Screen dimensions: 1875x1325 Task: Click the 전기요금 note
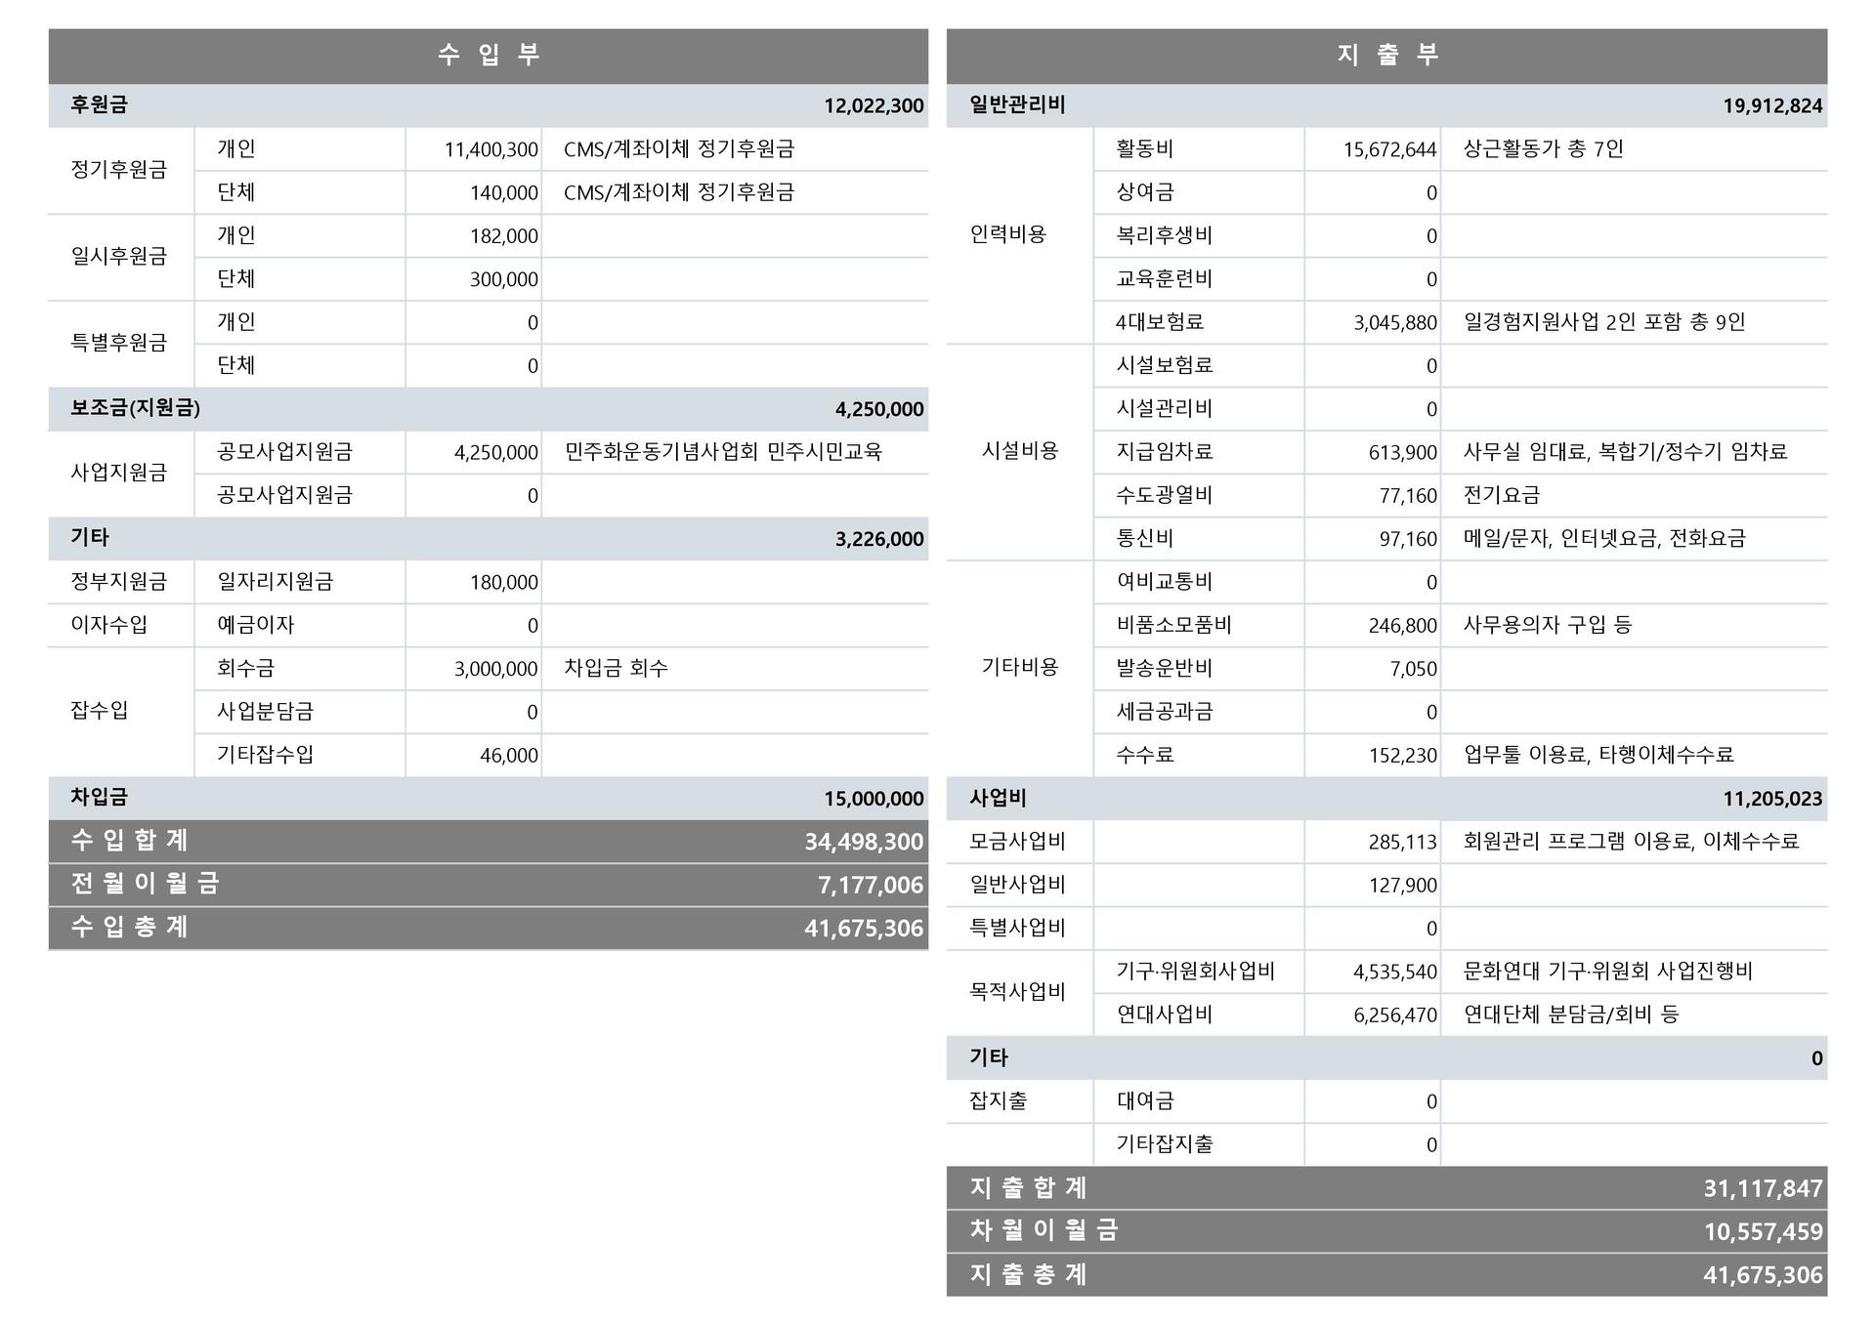(x=1501, y=495)
